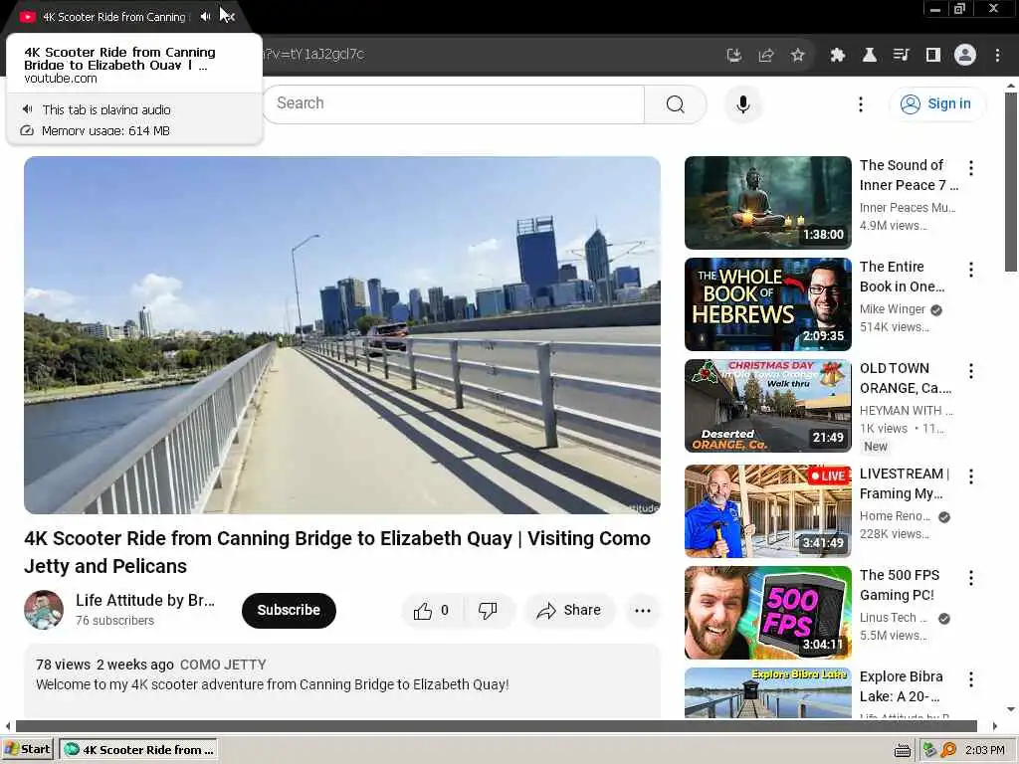Open options for Explore Bibra Lake video

pos(971,678)
